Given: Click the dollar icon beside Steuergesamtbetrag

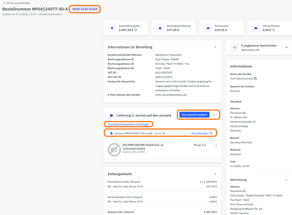Looking at the screenshot, I should pos(160,28).
